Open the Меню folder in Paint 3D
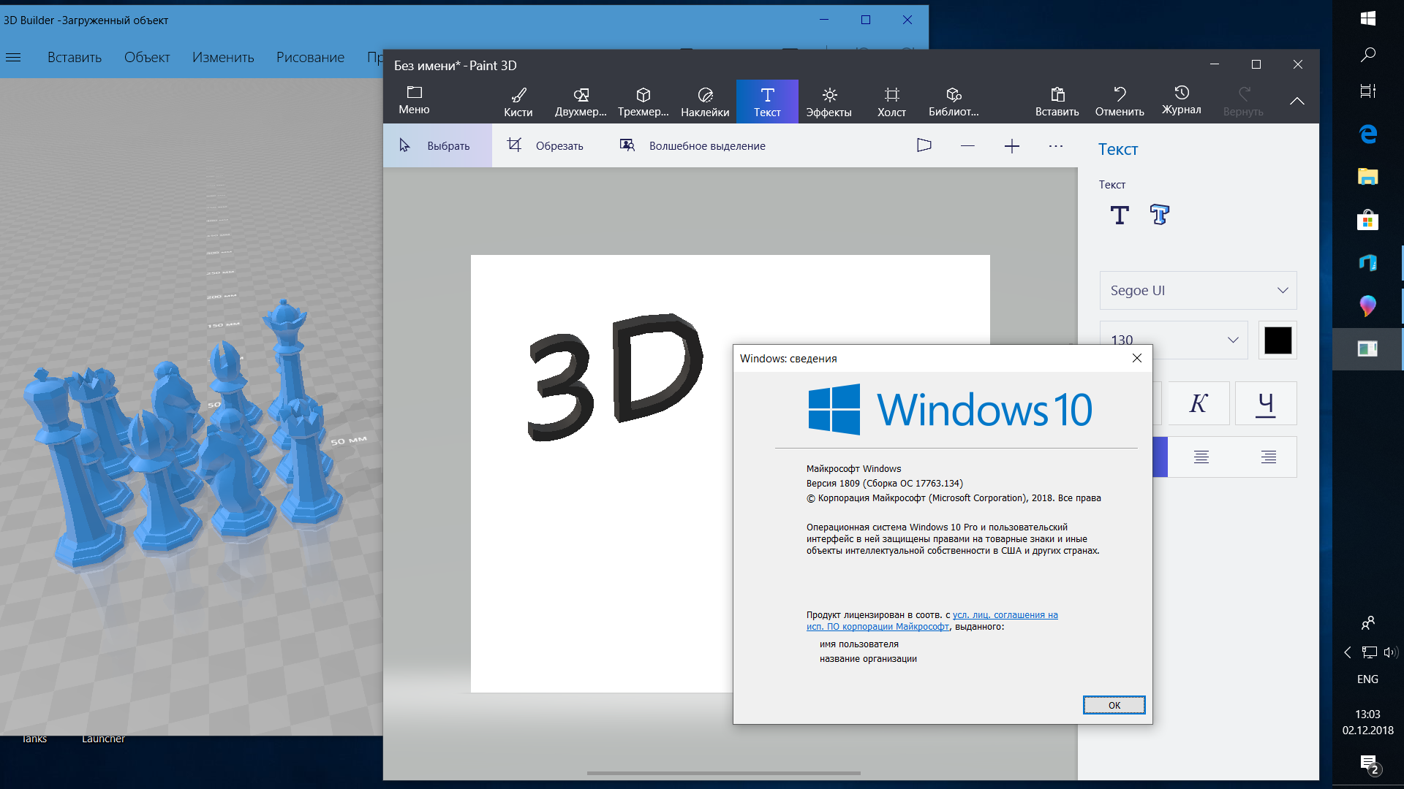The height and width of the screenshot is (789, 1404). point(414,100)
